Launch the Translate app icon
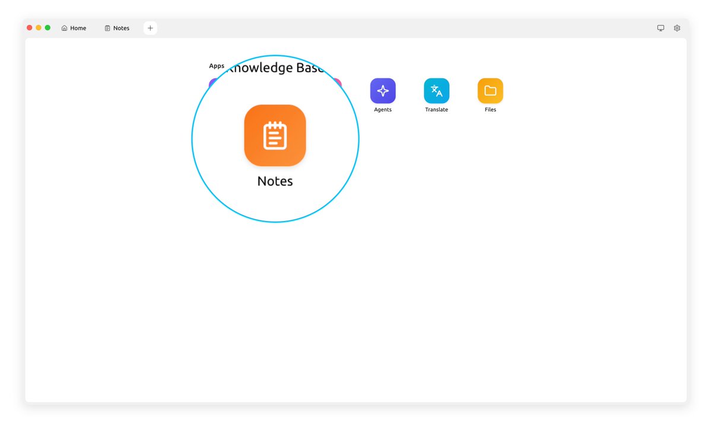The image size is (712, 432). pos(437,91)
